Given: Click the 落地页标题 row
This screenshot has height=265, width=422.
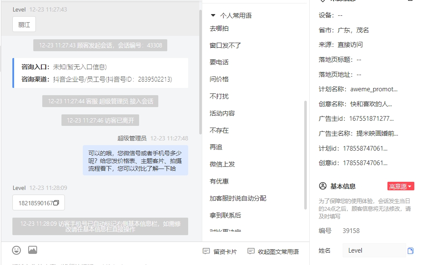Looking at the screenshot, I should coord(340,60).
